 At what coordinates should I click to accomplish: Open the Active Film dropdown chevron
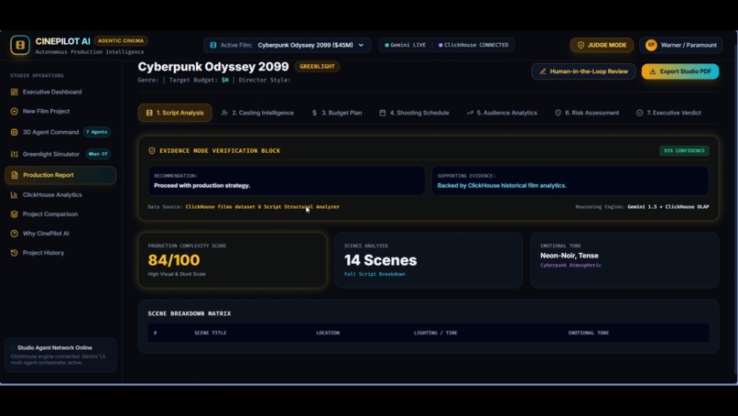pos(361,45)
